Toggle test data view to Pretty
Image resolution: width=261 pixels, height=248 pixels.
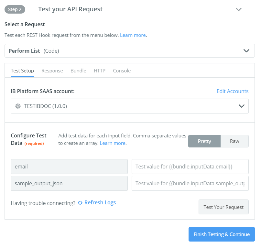(204, 141)
